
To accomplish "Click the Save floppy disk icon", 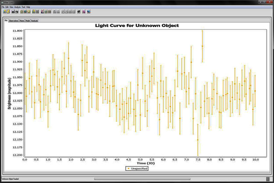I will click(x=13, y=11).
